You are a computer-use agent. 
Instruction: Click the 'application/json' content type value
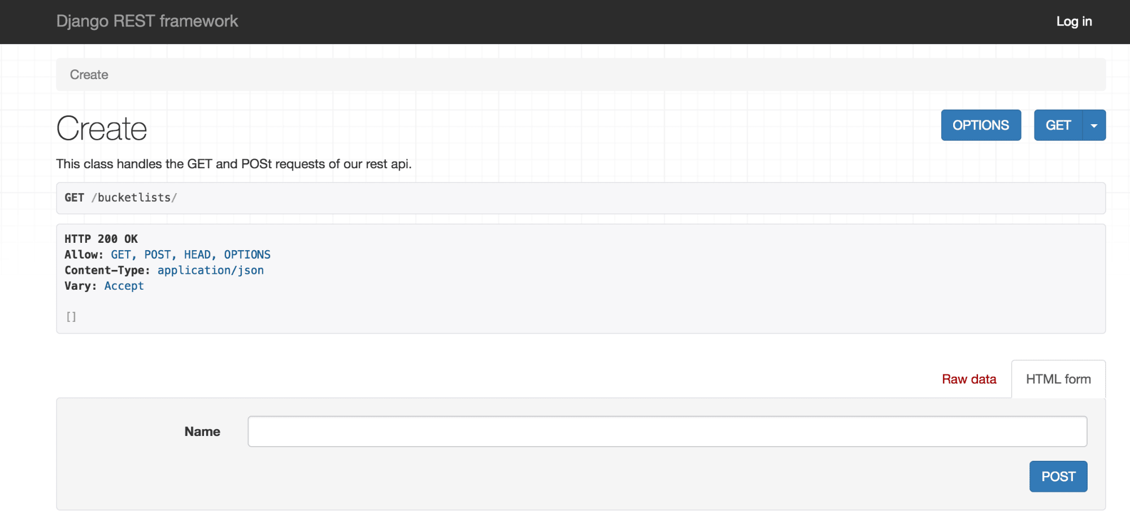tap(211, 270)
